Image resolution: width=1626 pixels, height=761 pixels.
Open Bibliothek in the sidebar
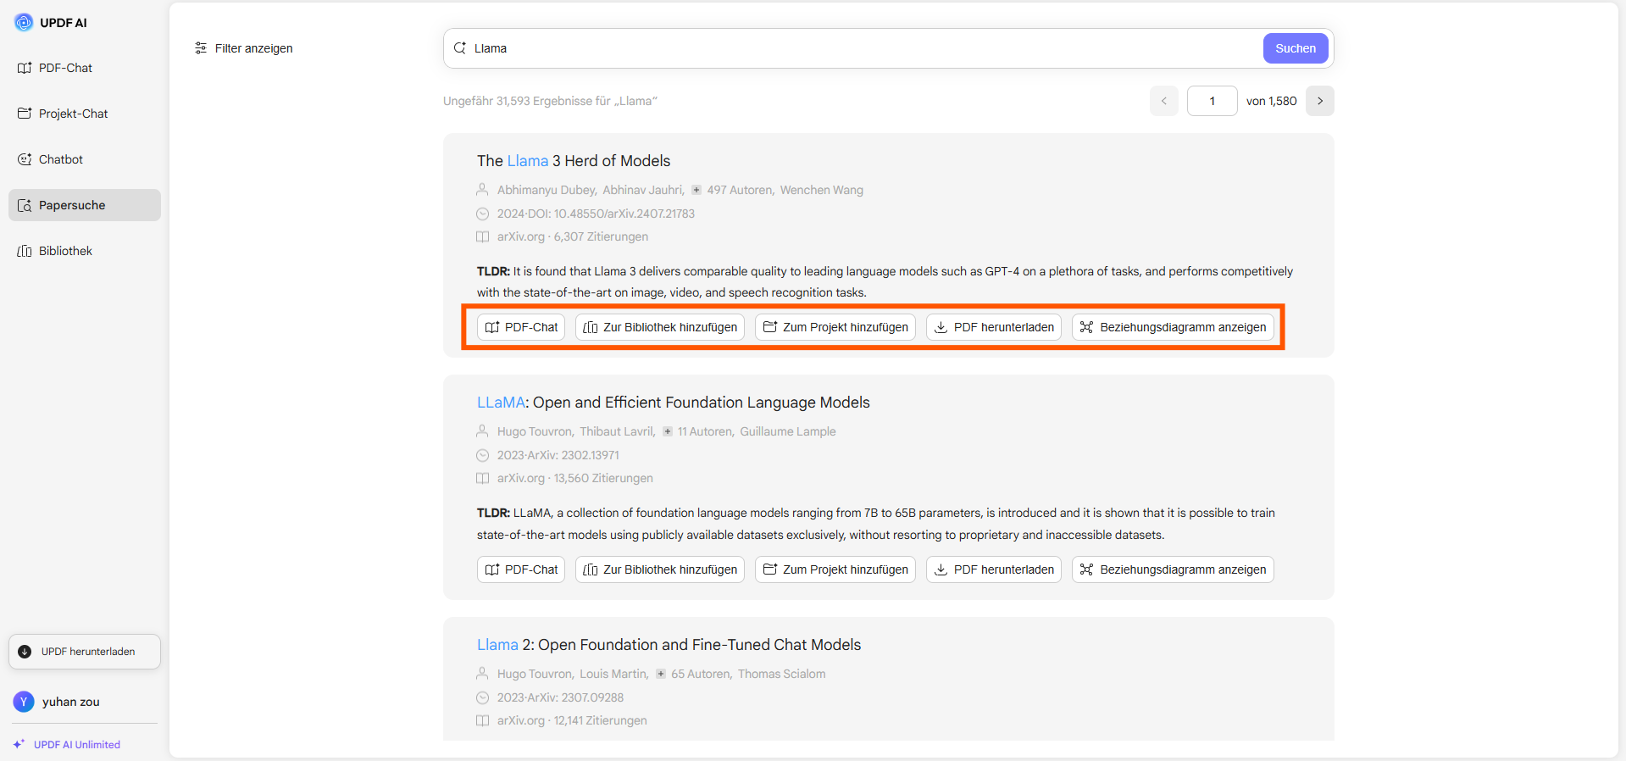[x=85, y=251]
